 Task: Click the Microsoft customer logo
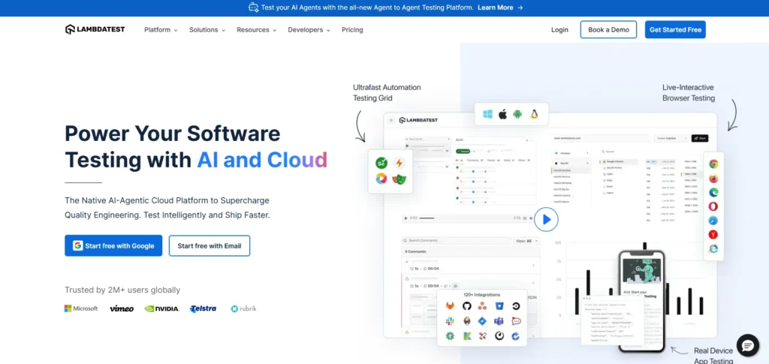point(81,308)
